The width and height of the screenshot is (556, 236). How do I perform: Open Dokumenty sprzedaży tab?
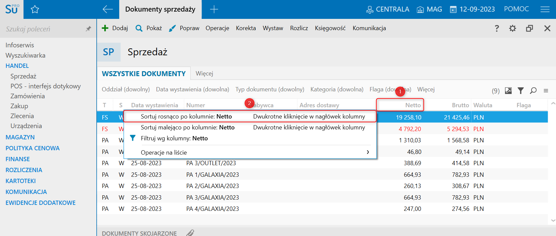[160, 9]
